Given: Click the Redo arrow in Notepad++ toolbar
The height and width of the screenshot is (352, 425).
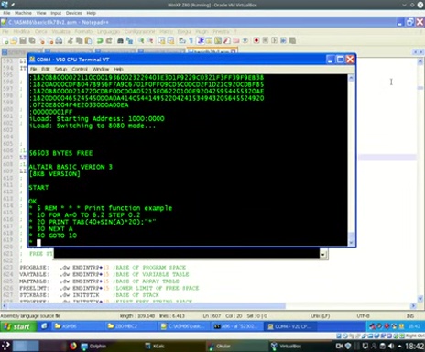Looking at the screenshot, I should click(x=109, y=40).
